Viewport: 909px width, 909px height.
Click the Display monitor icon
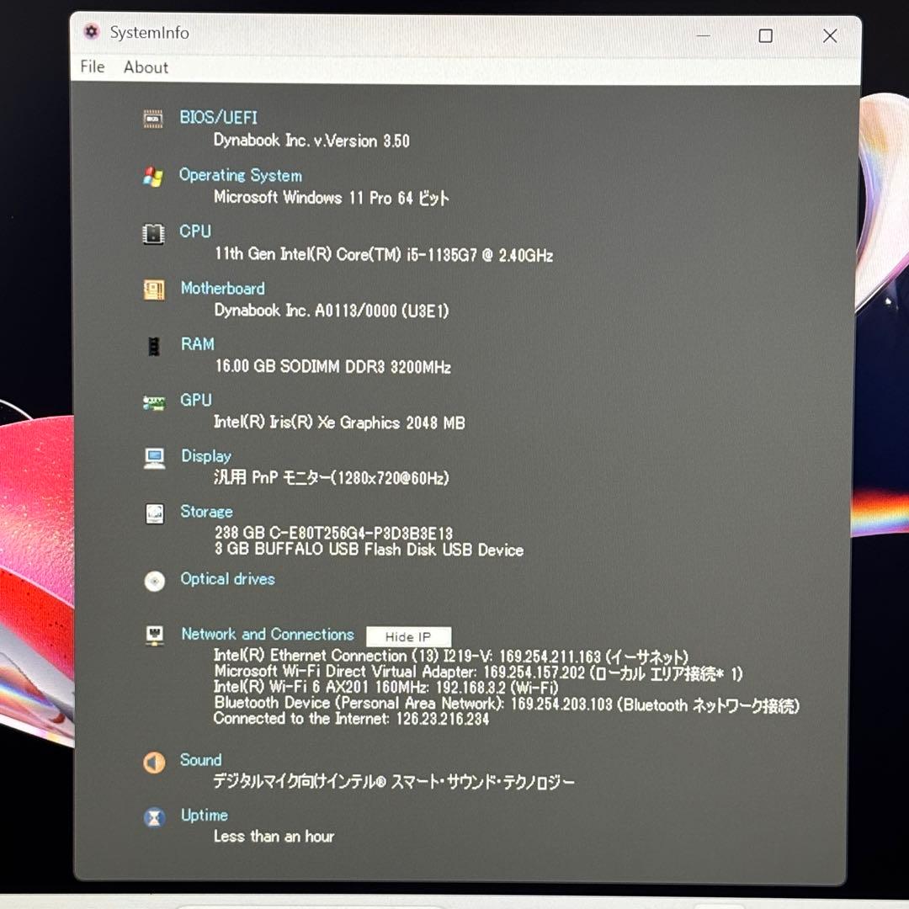[154, 457]
